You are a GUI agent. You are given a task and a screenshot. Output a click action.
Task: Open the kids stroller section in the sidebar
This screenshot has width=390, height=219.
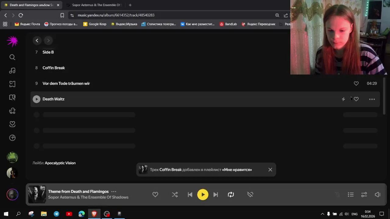12,111
